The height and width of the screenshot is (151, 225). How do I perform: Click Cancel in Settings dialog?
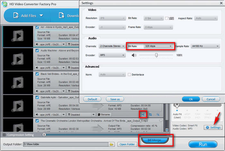(211, 99)
